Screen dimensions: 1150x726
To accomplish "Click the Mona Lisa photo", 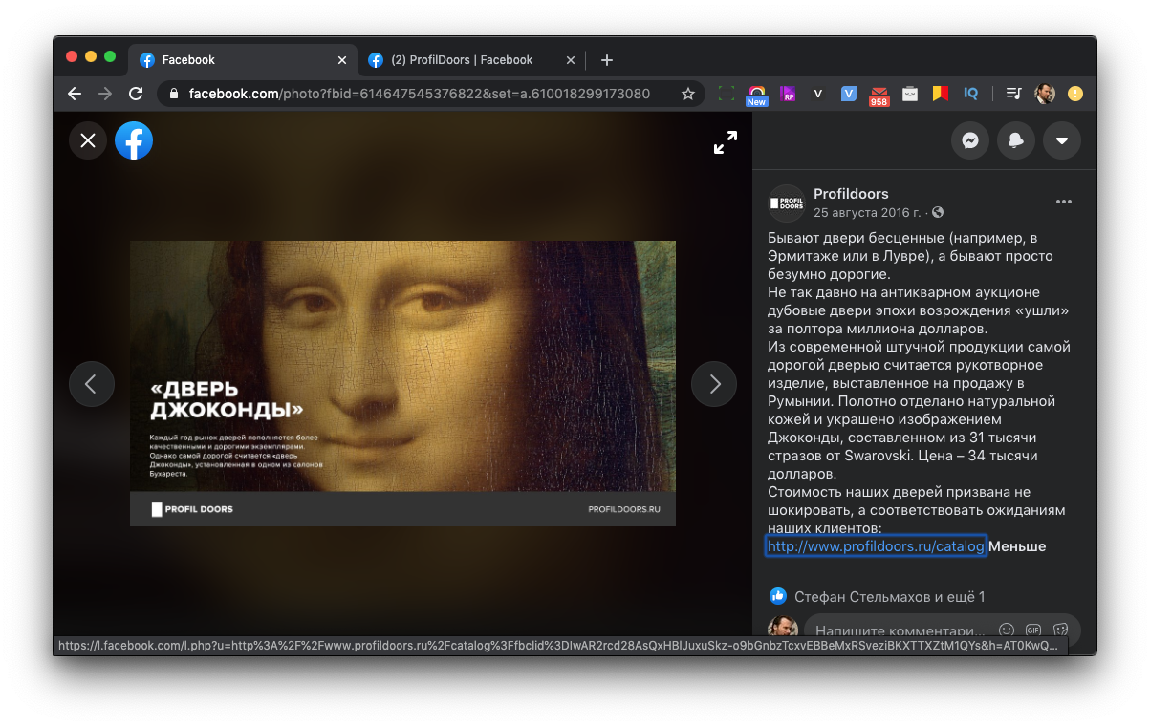I will (402, 383).
